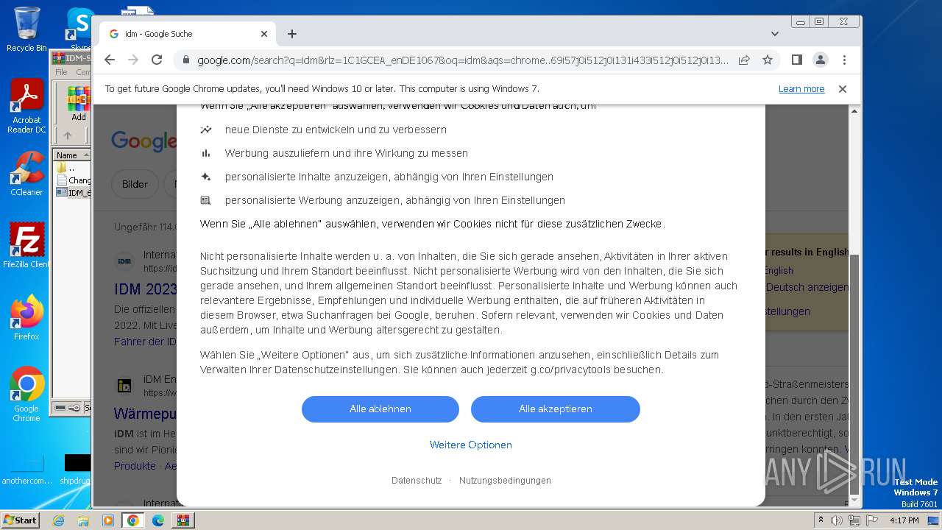Open Chrome profile avatar menu
Viewport: 942px width, 530px height.
(820, 60)
